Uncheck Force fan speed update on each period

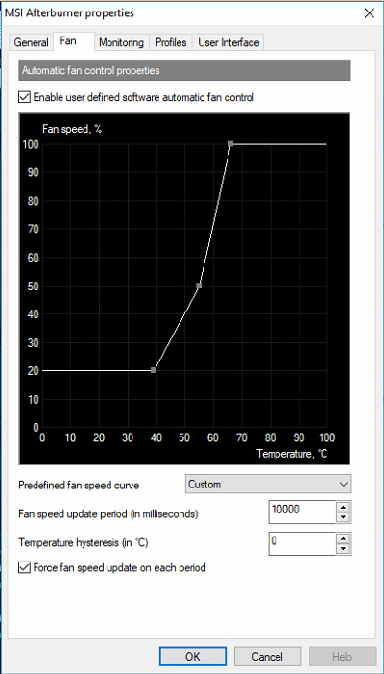point(24,568)
